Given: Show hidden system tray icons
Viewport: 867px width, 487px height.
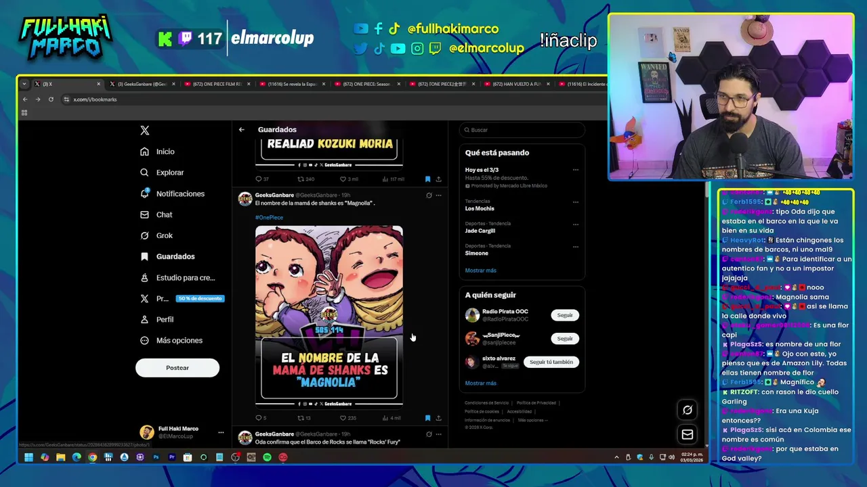Looking at the screenshot, I should point(616,457).
